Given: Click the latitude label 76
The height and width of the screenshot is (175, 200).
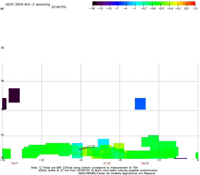Looking at the screenshot, I should 2,81.
